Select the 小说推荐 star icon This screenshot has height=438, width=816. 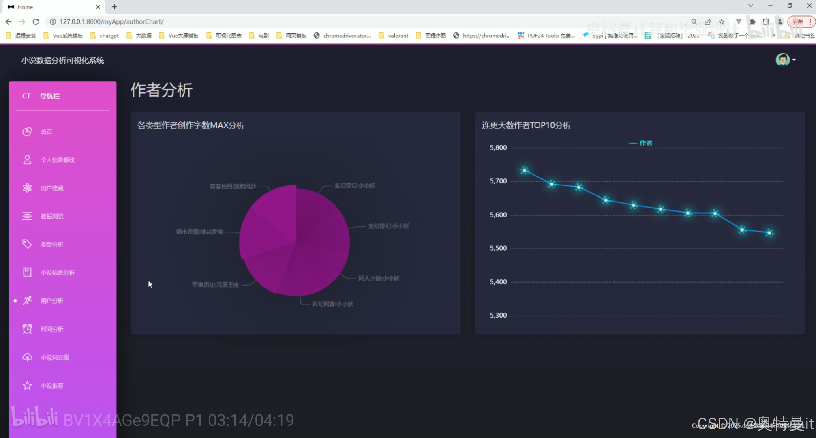(27, 385)
